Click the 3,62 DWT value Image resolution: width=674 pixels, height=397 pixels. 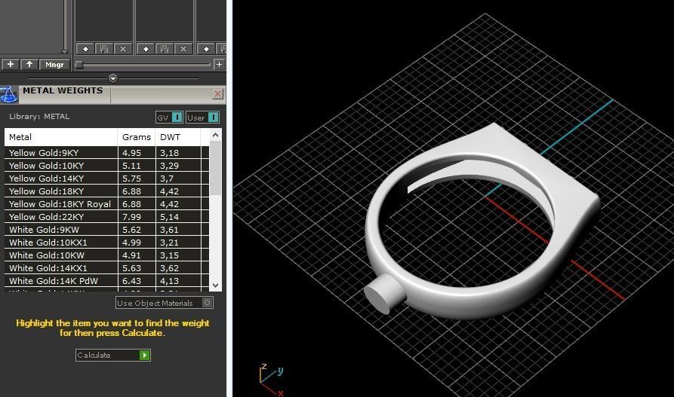pyautogui.click(x=169, y=268)
